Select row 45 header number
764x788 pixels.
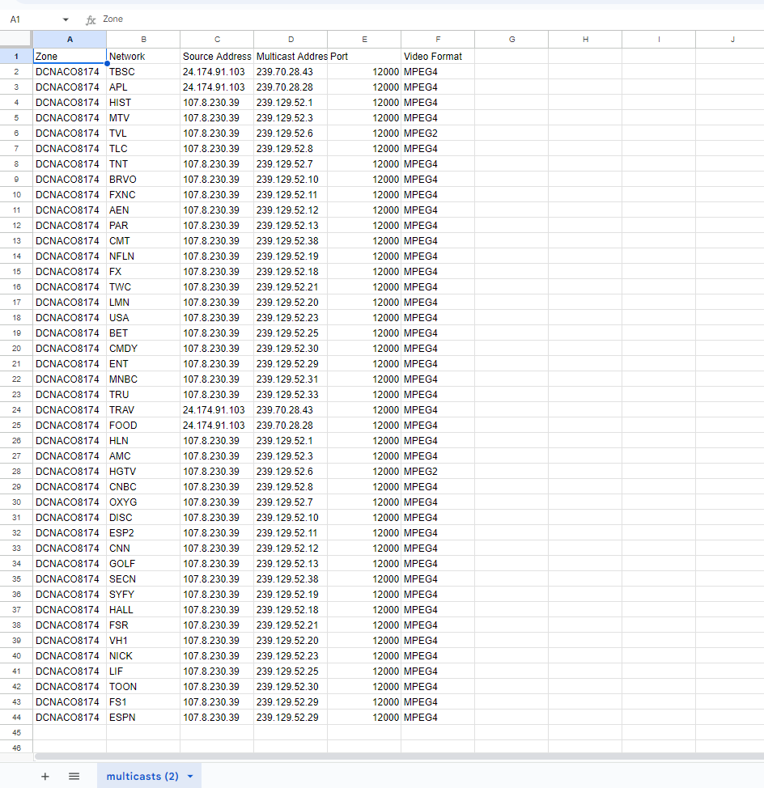coord(16,733)
